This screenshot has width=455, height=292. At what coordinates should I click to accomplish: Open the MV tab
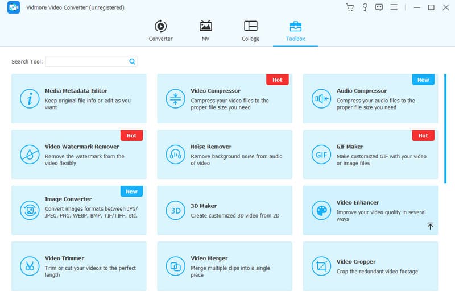click(x=205, y=31)
